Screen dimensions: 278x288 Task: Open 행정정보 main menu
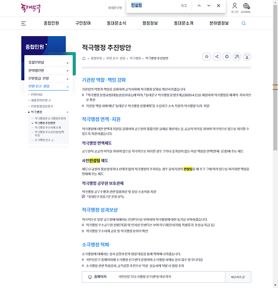pos(150,23)
